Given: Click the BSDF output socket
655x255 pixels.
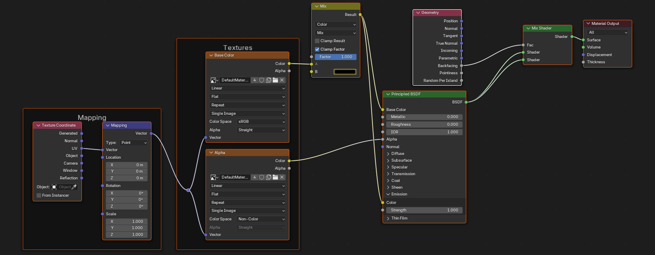Looking at the screenshot, I should [x=466, y=102].
